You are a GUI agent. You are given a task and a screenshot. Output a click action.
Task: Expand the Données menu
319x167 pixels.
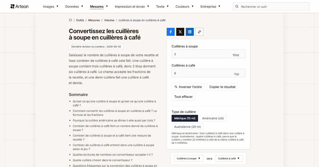point(74,7)
